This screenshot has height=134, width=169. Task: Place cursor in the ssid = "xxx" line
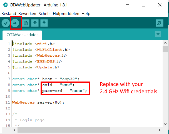(x=58, y=85)
